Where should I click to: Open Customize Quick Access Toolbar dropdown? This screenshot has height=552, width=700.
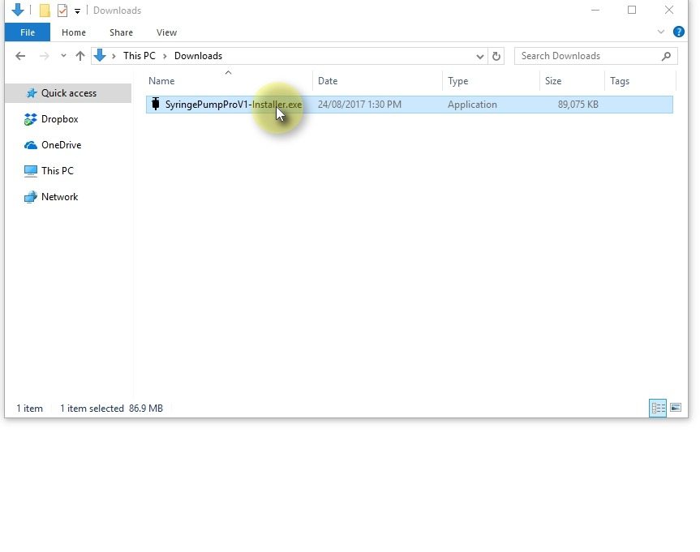(x=77, y=11)
